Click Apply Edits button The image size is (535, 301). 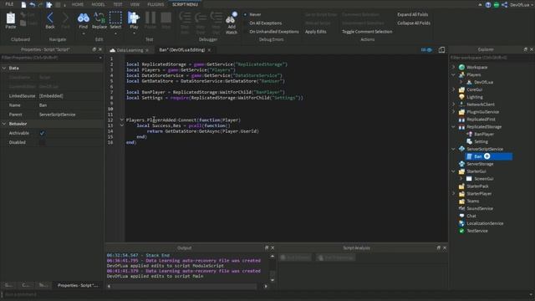[x=316, y=32]
